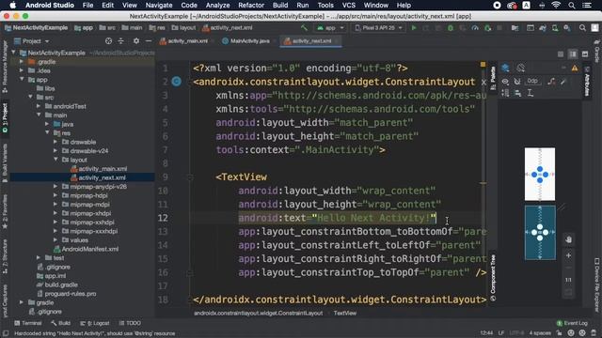
Task: Open the Build menu
Action: click(x=280, y=6)
